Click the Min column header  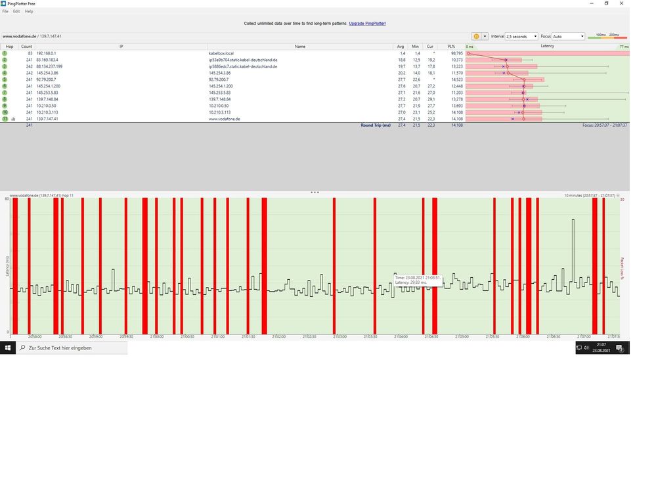click(x=415, y=47)
